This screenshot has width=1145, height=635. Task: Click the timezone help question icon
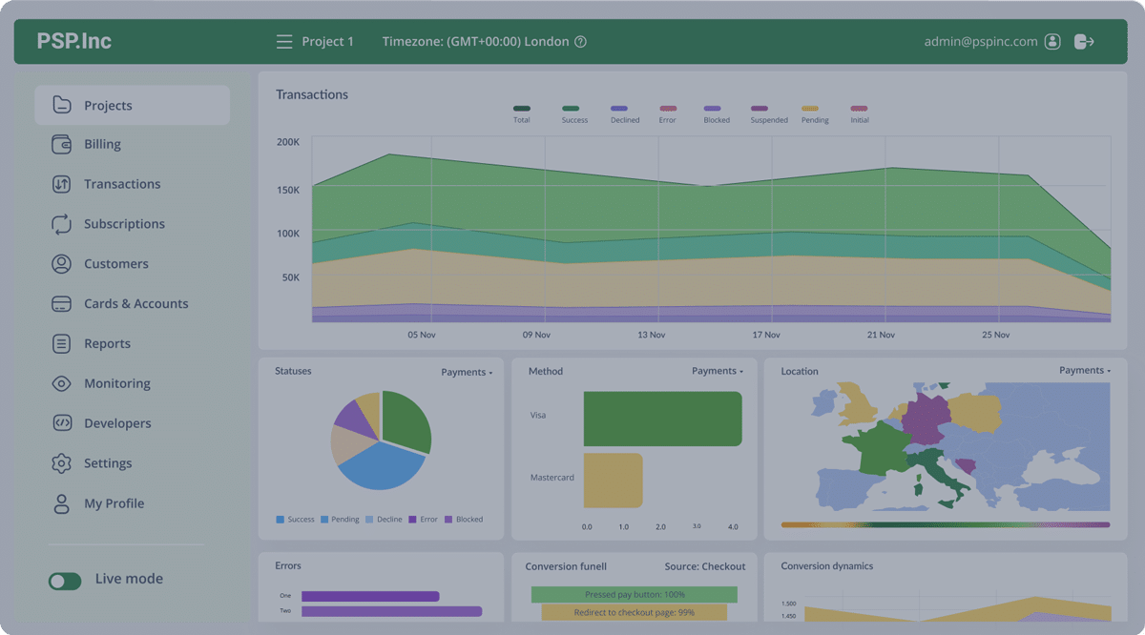[580, 42]
